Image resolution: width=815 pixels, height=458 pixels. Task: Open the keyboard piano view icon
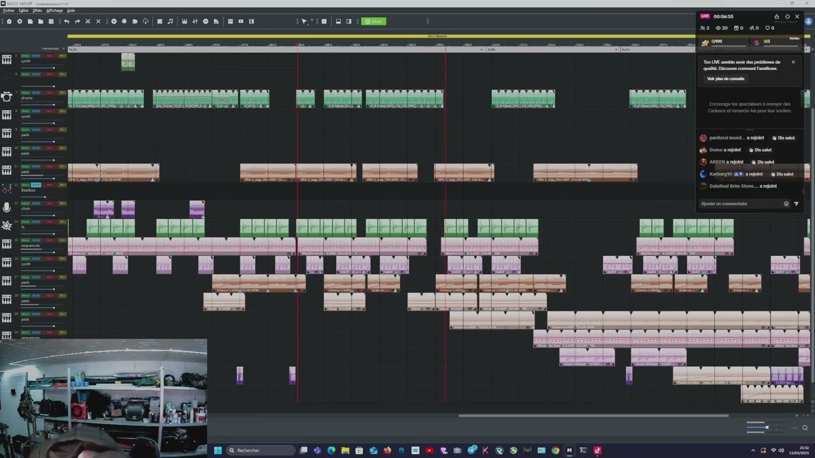coord(185,22)
